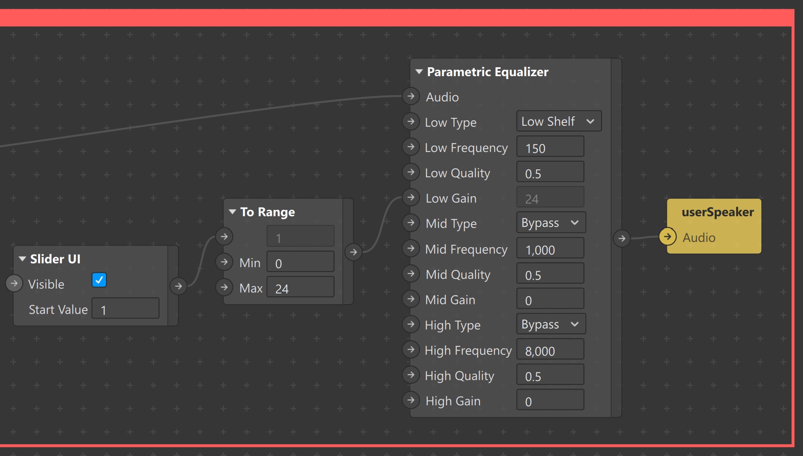
Task: Click the To Range Max input port
Action: pyautogui.click(x=224, y=287)
